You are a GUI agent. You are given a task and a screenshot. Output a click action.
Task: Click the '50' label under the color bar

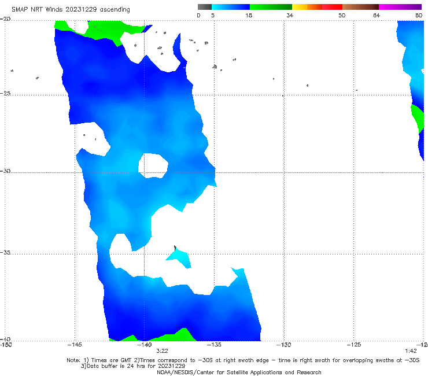[342, 15]
